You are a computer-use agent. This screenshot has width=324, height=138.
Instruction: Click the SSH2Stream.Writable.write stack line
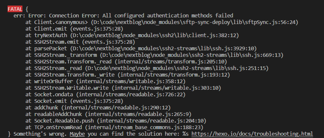pyautogui.click(x=123, y=88)
